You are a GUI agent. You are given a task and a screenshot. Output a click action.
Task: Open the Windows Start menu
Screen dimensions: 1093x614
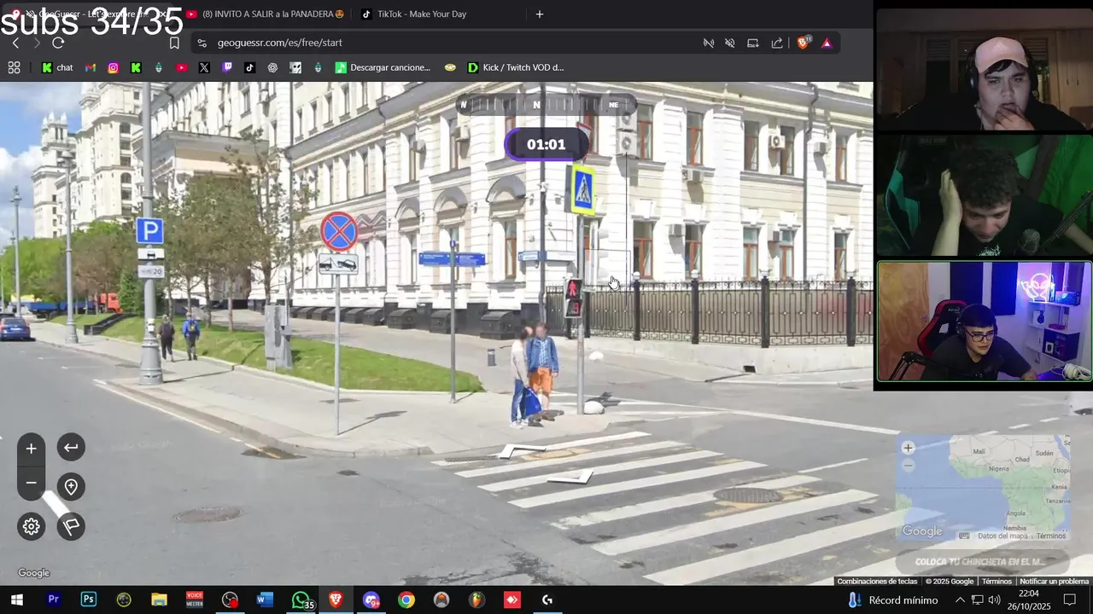point(16,600)
